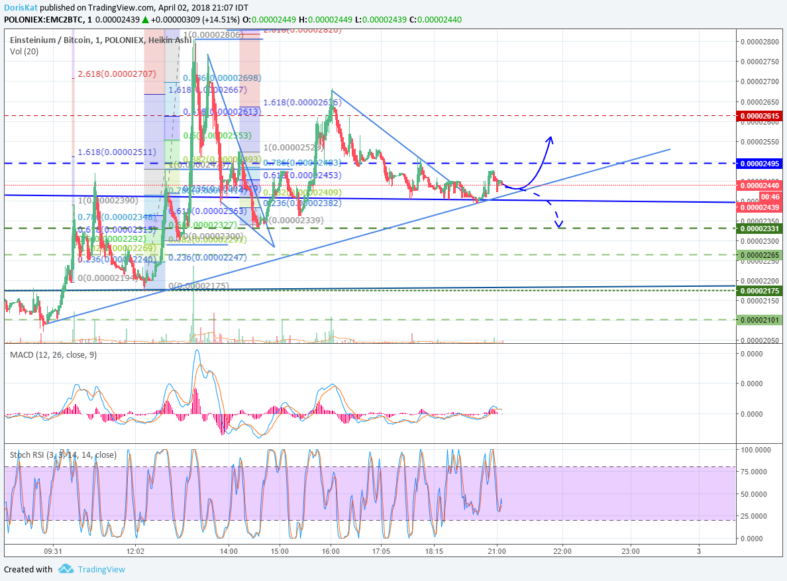The image size is (787, 581).
Task: Click the 0.00002800 price axis value
Action: 760,42
